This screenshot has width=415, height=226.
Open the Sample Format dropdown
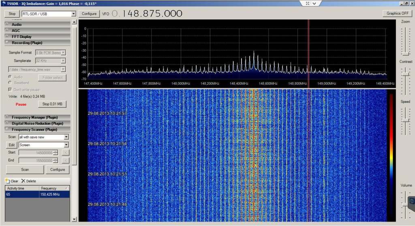(63, 53)
